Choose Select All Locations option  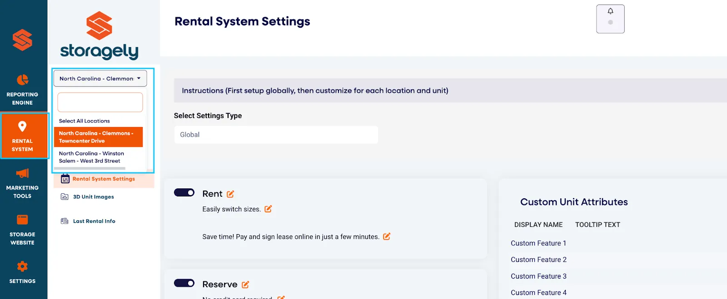click(x=85, y=121)
